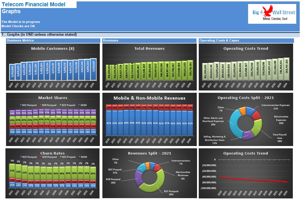The image size is (302, 203).
Task: Click the B2C Prepaid legend marker in Churn Rates
Action: [x=61, y=157]
